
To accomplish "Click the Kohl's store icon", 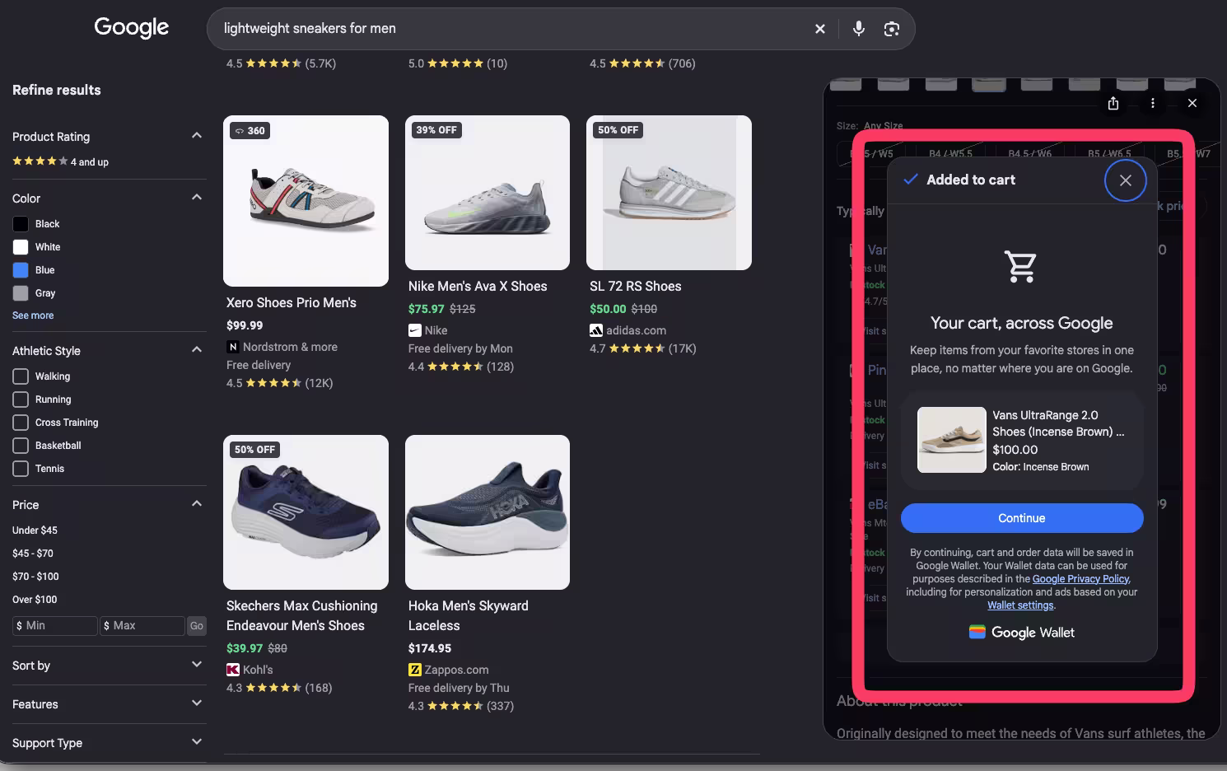I will 233,670.
